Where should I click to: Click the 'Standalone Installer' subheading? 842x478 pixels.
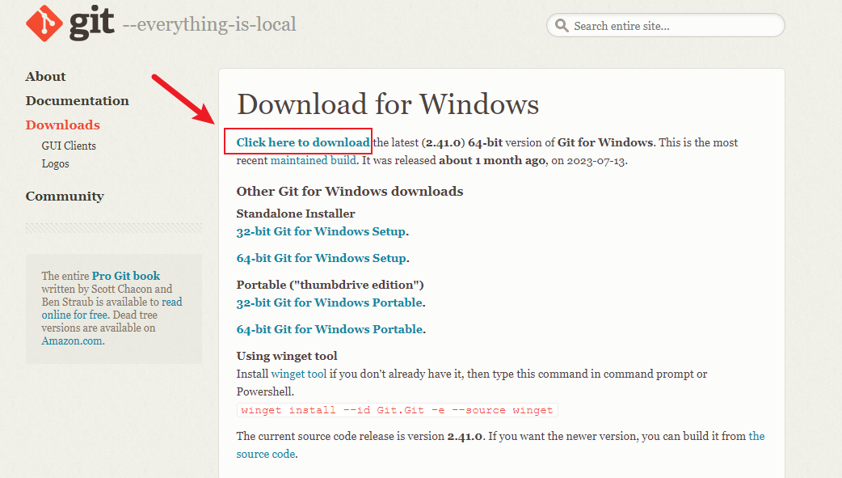[295, 214]
